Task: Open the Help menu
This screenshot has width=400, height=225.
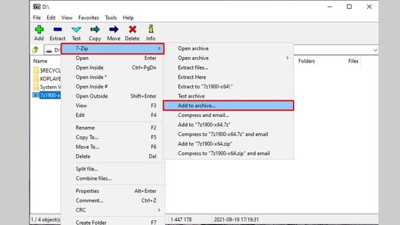Action: point(129,18)
